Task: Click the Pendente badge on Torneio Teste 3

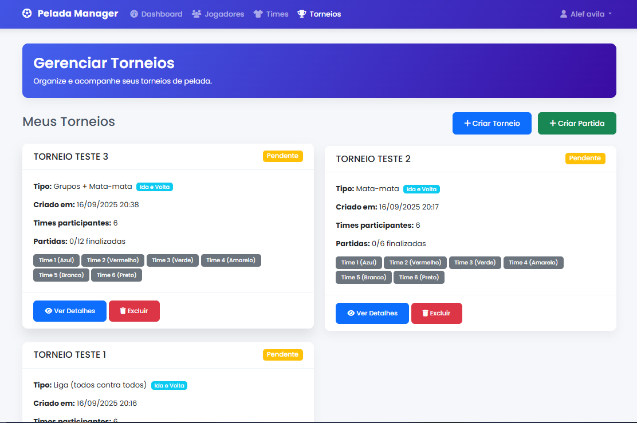Action: [x=282, y=156]
